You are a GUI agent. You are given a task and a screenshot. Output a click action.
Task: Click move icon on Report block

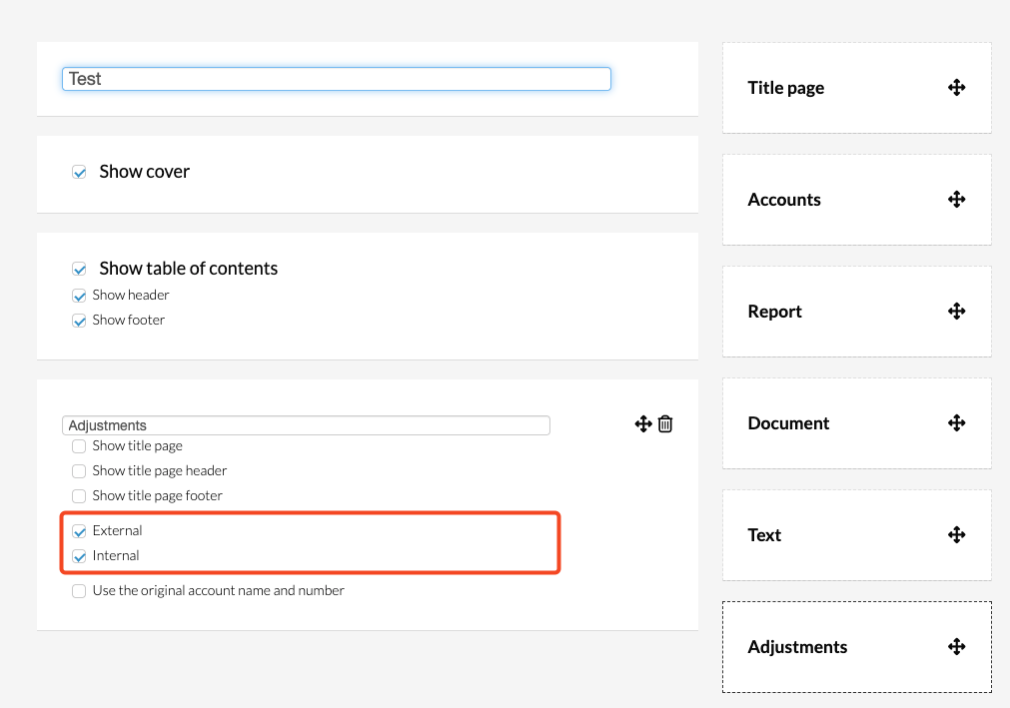[956, 312]
